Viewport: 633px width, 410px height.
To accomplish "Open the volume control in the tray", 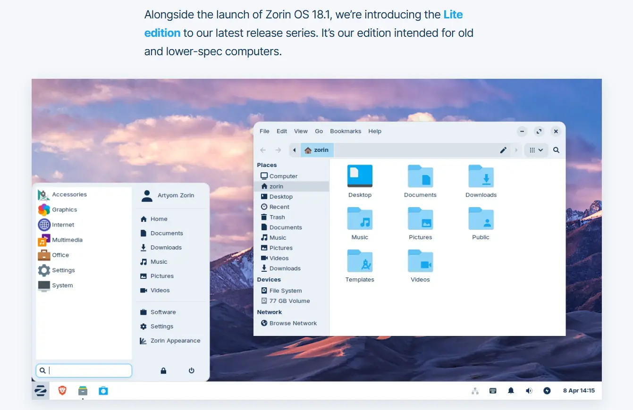I will click(x=529, y=391).
